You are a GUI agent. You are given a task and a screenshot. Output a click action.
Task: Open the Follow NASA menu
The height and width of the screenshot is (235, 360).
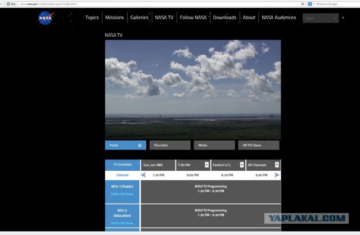(x=193, y=17)
